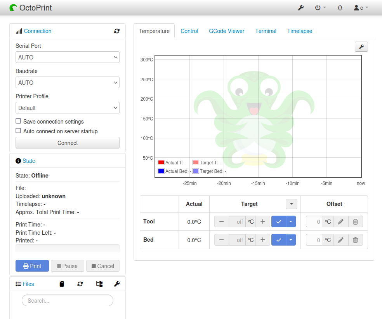The height and width of the screenshot is (319, 382).
Task: Click the Connection signal bars icon
Action: coord(19,31)
